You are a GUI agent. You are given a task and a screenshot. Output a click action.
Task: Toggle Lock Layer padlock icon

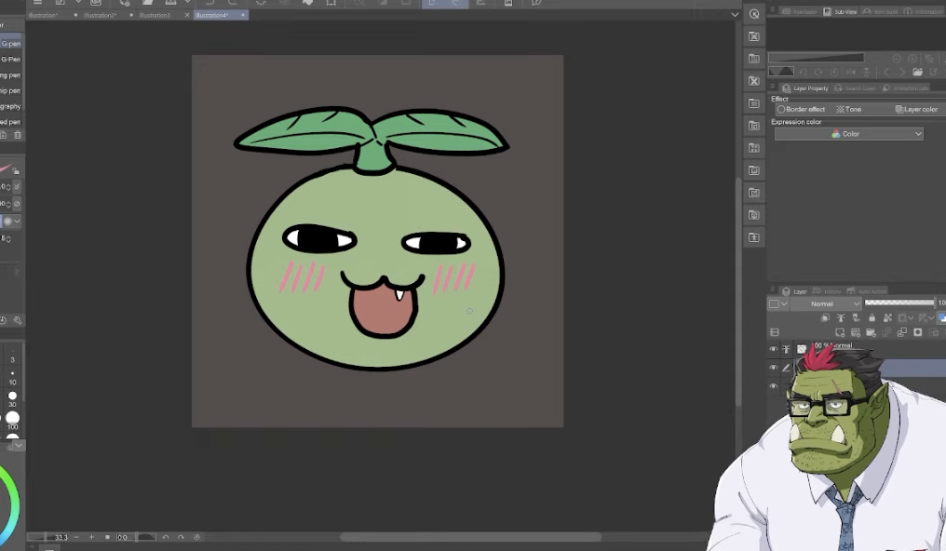pos(872,317)
